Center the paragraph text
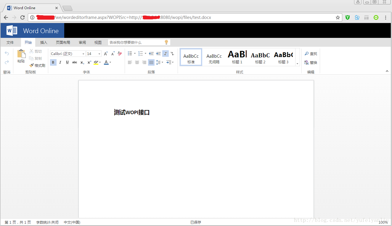This screenshot has height=226, width=392. pos(137,62)
